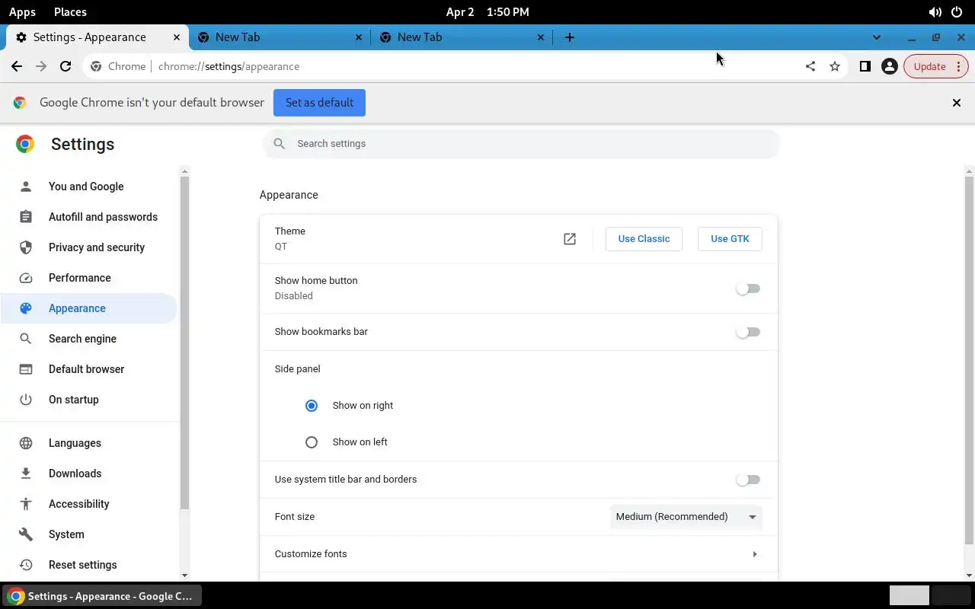Open a new tab with plus icon
Screen dimensions: 975x609
pos(570,37)
